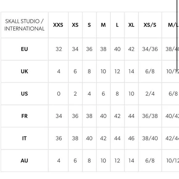Select the XXS column header

pyautogui.click(x=58, y=25)
